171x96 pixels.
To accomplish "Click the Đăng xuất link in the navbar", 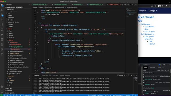I will click(x=142, y=11).
